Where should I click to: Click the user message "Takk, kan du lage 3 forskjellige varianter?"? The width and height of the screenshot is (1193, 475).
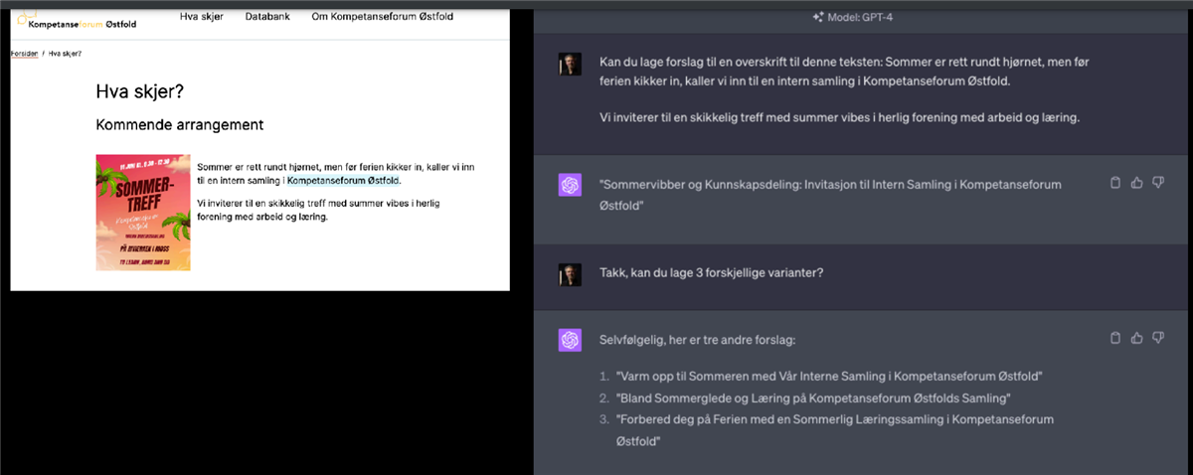[x=711, y=273]
